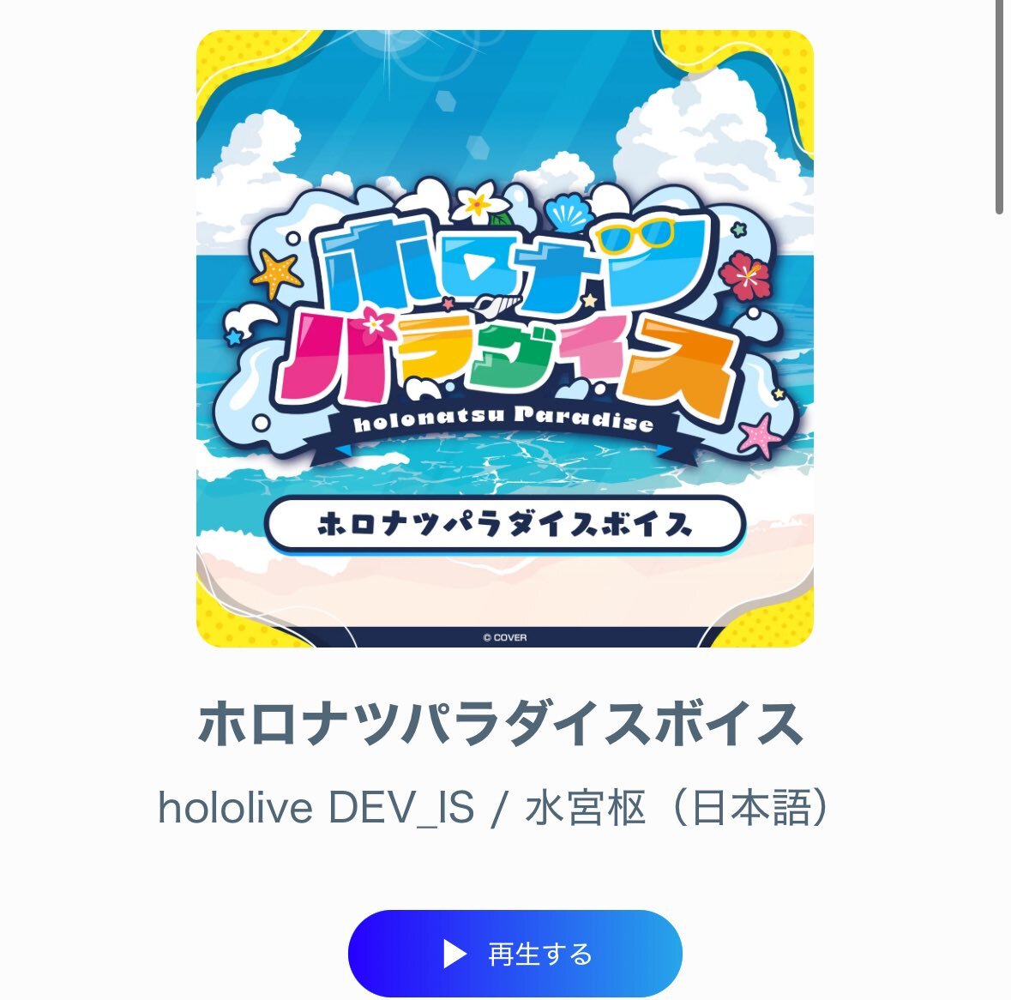Click the blue scallop shell above the logo
The image size is (1011, 1000).
(568, 213)
